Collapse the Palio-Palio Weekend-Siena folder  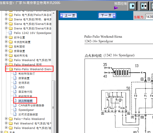(6, 69)
